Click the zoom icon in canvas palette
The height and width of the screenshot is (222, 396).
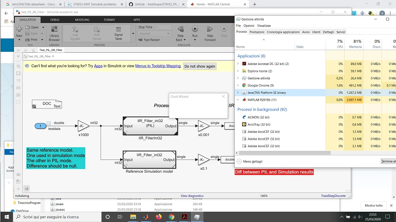click(x=18, y=66)
